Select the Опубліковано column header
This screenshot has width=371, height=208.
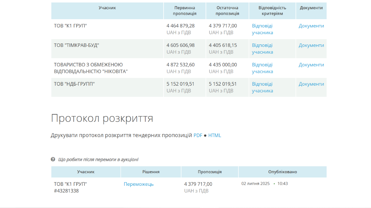pos(283,172)
